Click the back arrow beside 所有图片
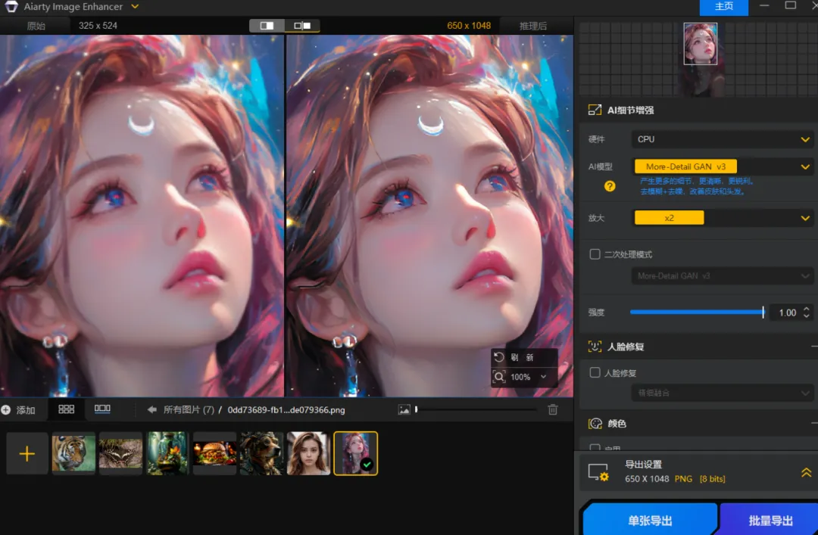The height and width of the screenshot is (535, 818). pos(151,410)
